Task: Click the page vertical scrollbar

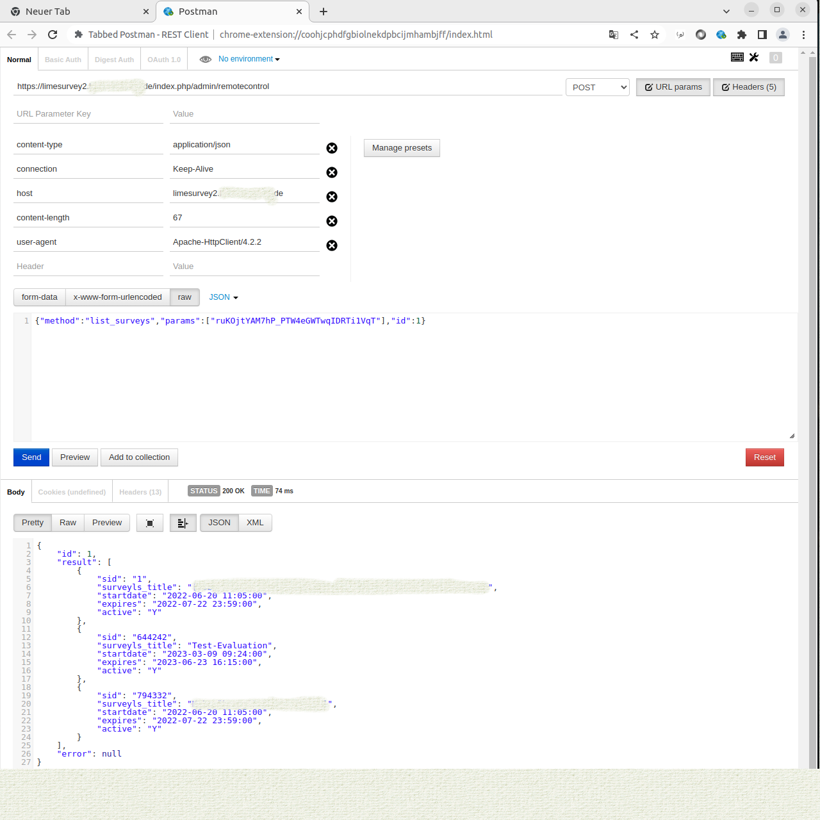Action: (813, 410)
